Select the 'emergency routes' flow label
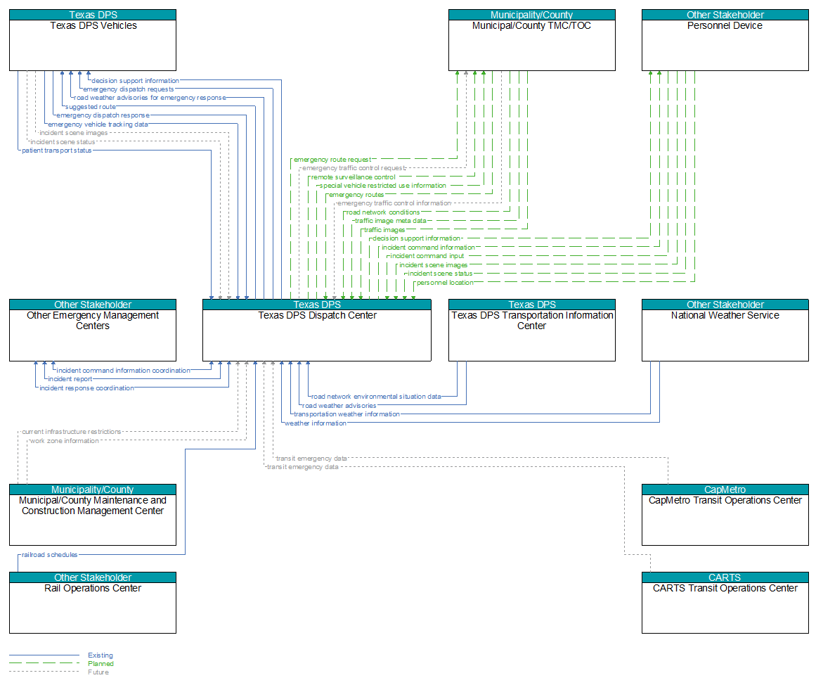 click(356, 195)
